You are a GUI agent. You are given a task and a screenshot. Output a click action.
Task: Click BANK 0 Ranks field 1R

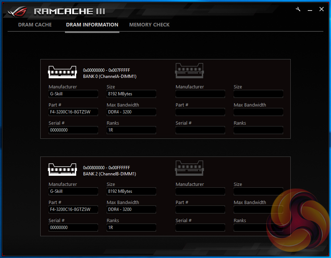[131, 130]
